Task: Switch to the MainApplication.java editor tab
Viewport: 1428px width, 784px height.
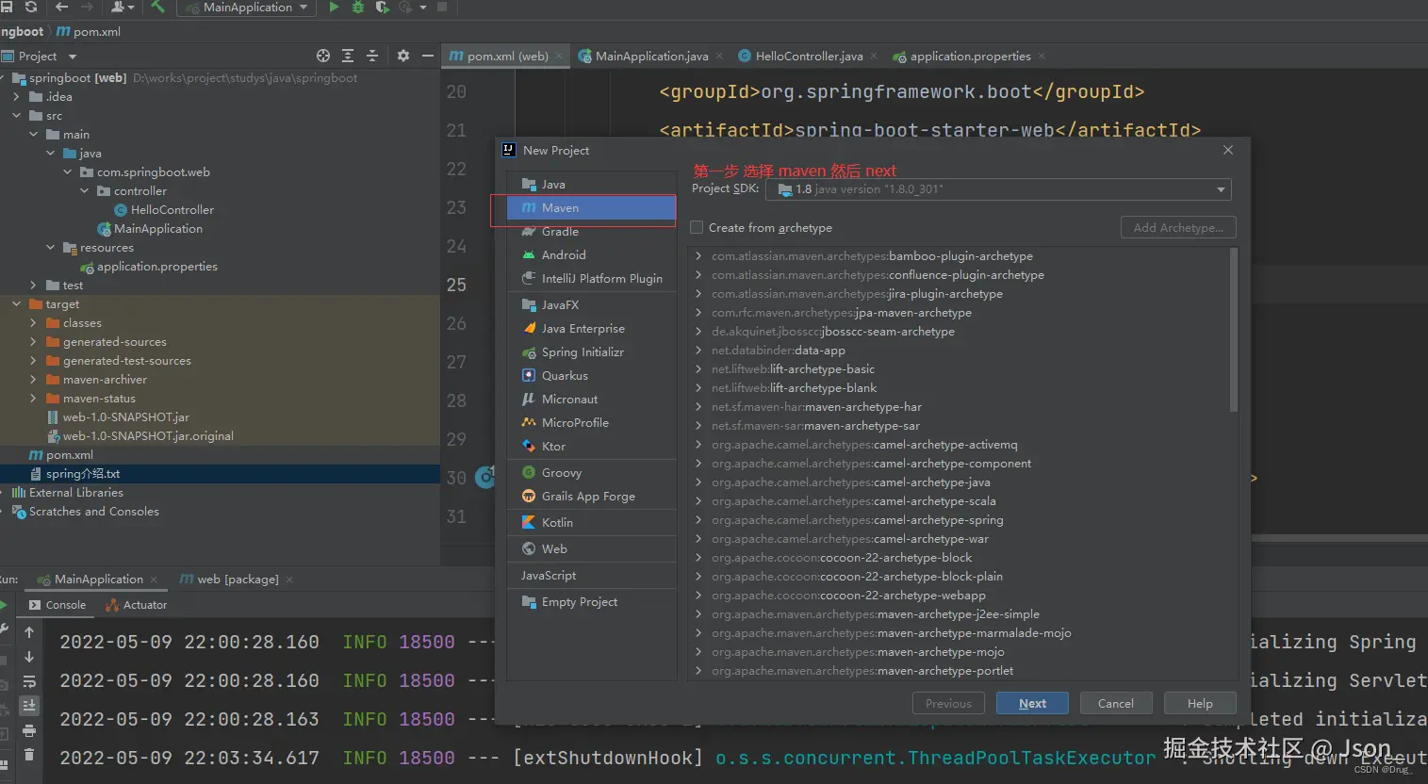Action: [x=650, y=56]
